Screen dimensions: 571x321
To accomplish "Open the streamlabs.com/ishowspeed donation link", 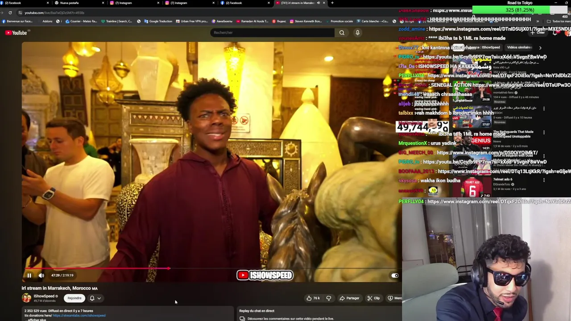I will point(79,316).
